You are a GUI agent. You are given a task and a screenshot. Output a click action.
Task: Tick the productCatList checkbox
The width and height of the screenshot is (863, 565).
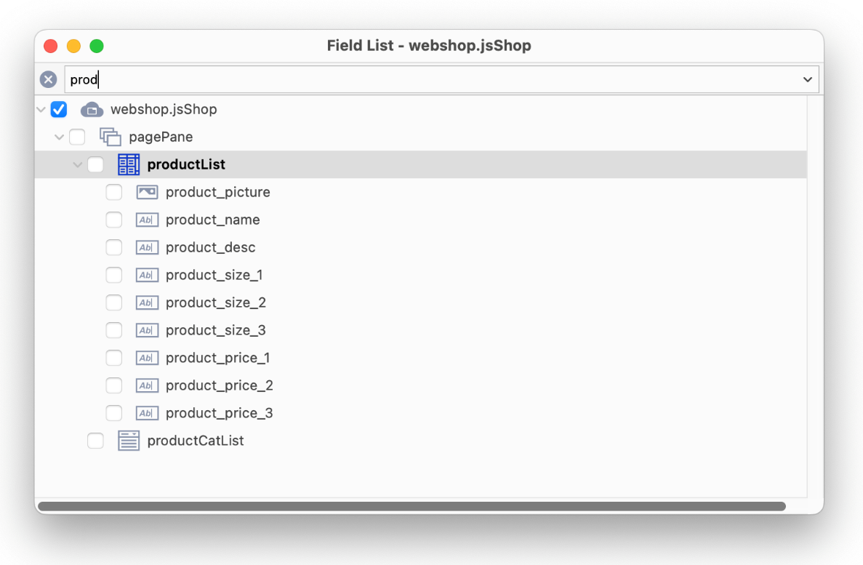click(95, 441)
